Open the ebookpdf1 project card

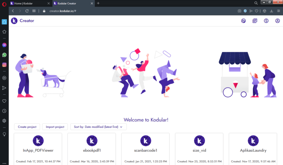92,149
